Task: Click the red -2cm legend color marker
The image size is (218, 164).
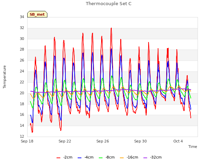Action: (58, 158)
